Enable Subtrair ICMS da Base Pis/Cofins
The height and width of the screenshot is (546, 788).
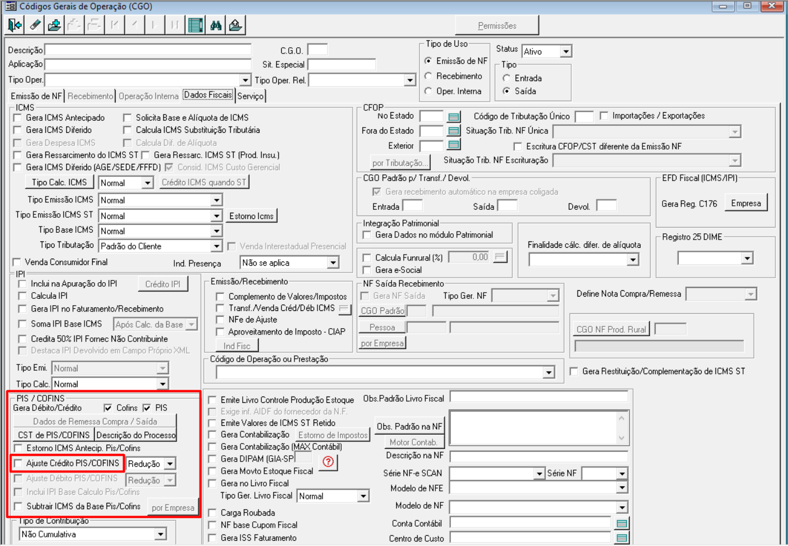click(x=18, y=506)
